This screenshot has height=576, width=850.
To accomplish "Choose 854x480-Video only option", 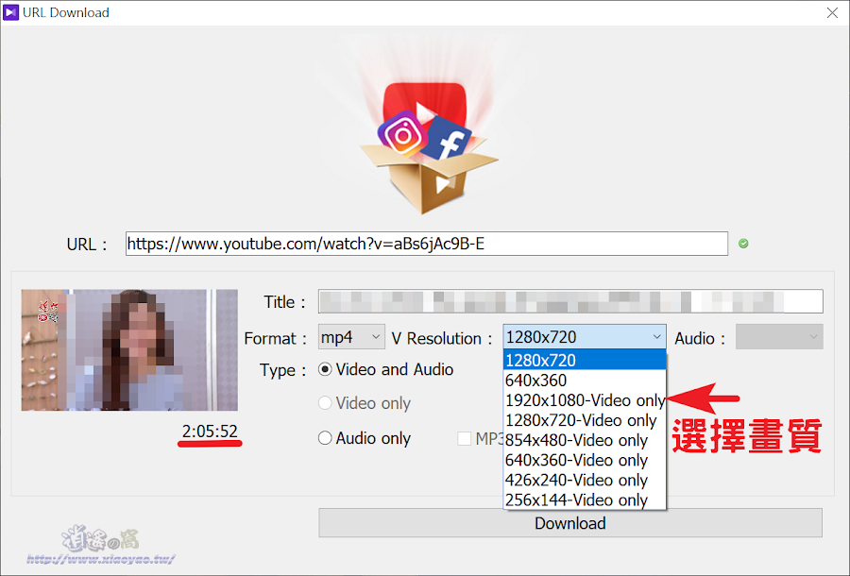I will pyautogui.click(x=585, y=441).
